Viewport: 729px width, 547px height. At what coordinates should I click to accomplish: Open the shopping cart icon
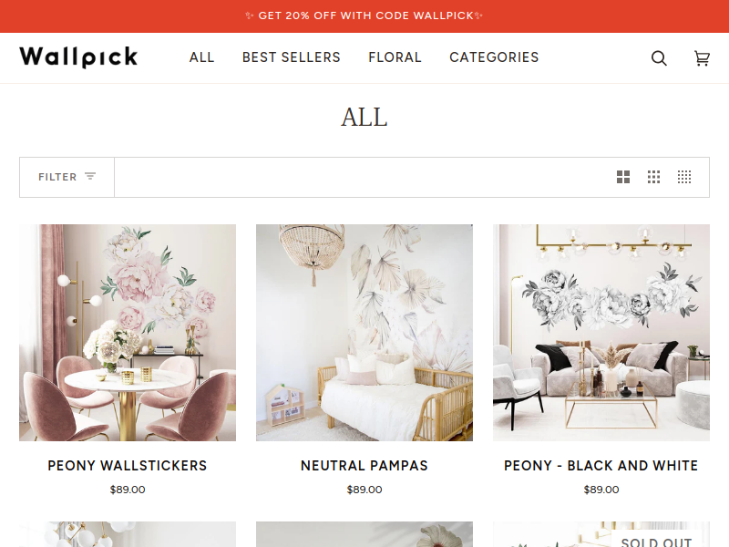pyautogui.click(x=702, y=58)
